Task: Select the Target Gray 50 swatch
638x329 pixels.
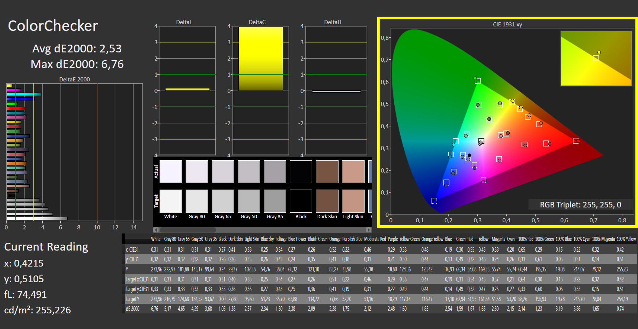Action: pos(249,201)
